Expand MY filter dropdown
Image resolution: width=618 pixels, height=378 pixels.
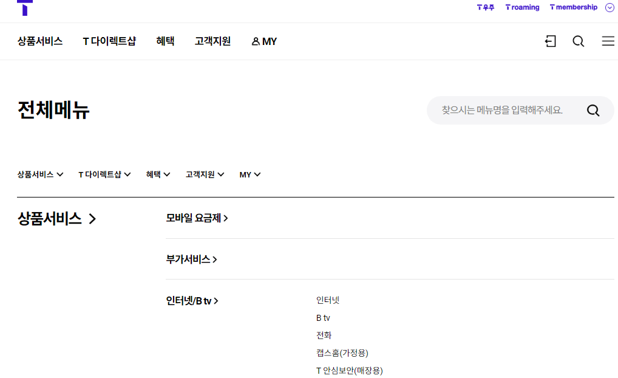click(250, 174)
